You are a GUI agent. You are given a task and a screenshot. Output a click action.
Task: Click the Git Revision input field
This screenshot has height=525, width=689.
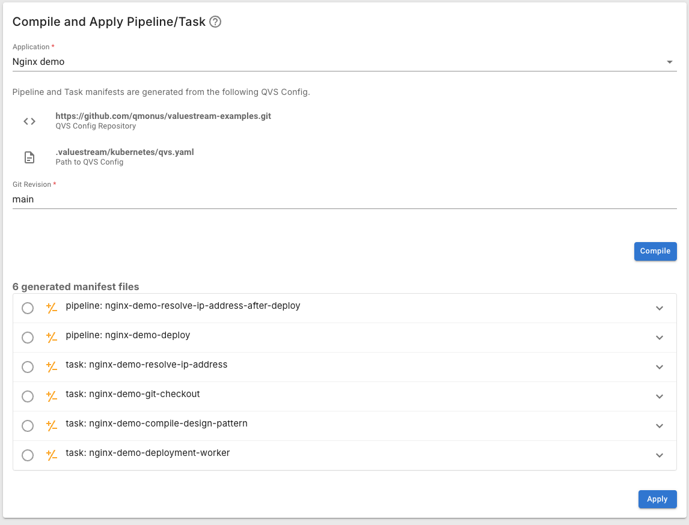pyautogui.click(x=344, y=199)
